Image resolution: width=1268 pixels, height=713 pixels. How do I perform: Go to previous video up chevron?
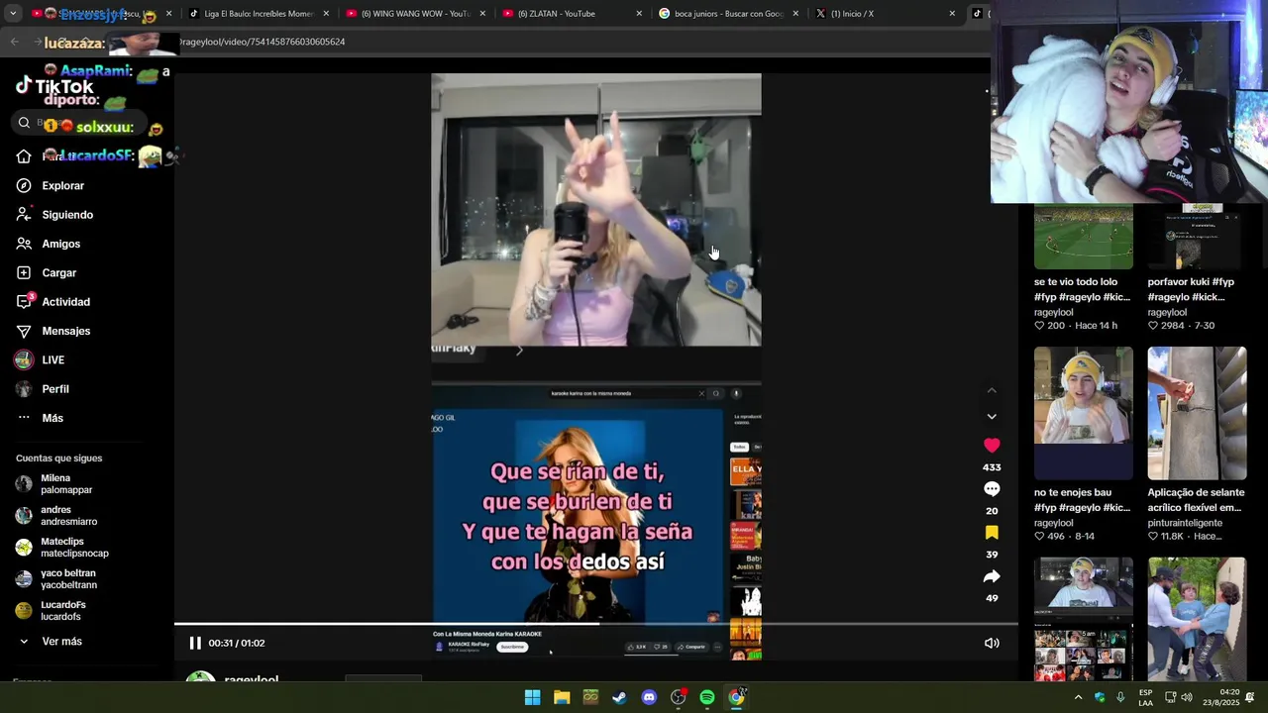(x=992, y=390)
